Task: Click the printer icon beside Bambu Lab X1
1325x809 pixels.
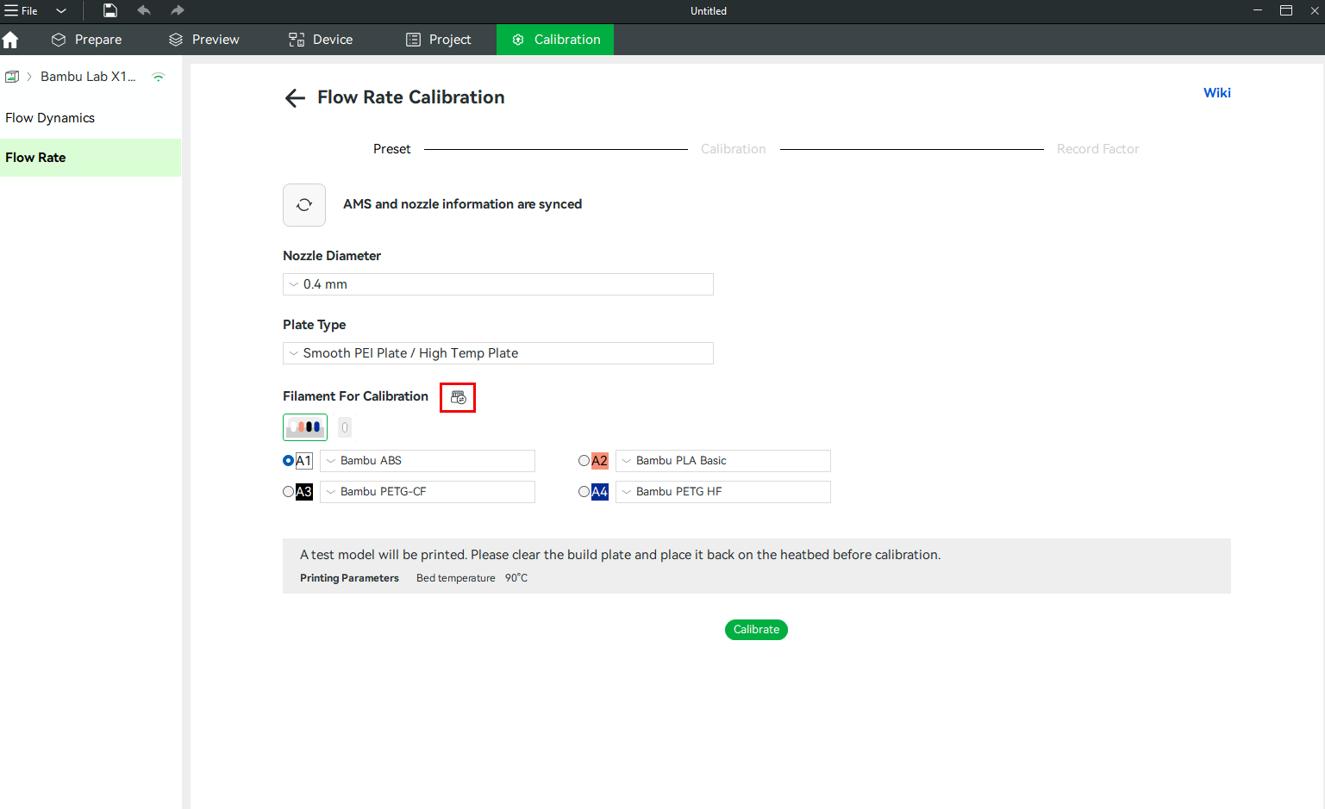Action: (12, 77)
